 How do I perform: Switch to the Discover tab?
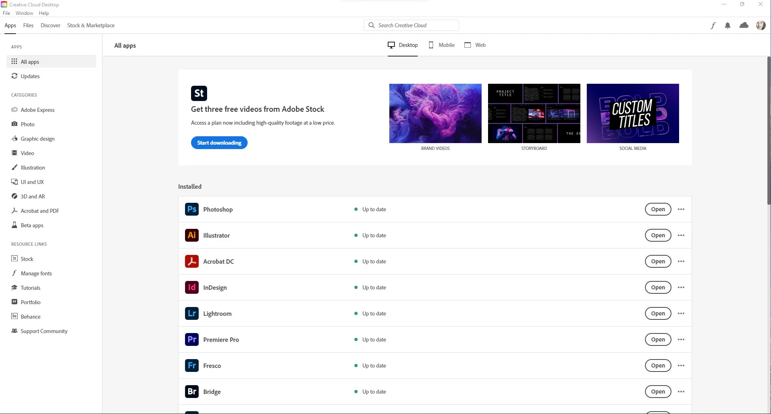51,25
